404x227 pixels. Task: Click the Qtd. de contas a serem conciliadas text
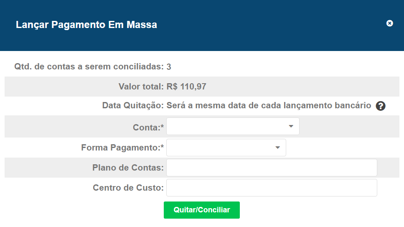click(x=89, y=66)
